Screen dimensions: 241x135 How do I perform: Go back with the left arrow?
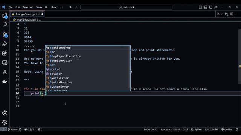click(x=71, y=7)
